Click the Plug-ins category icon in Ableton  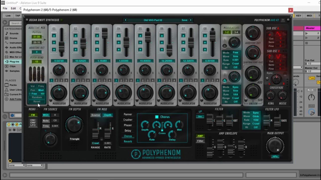point(7,61)
